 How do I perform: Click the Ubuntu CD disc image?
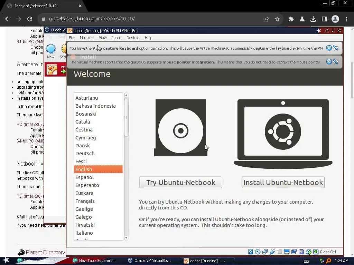click(x=180, y=128)
